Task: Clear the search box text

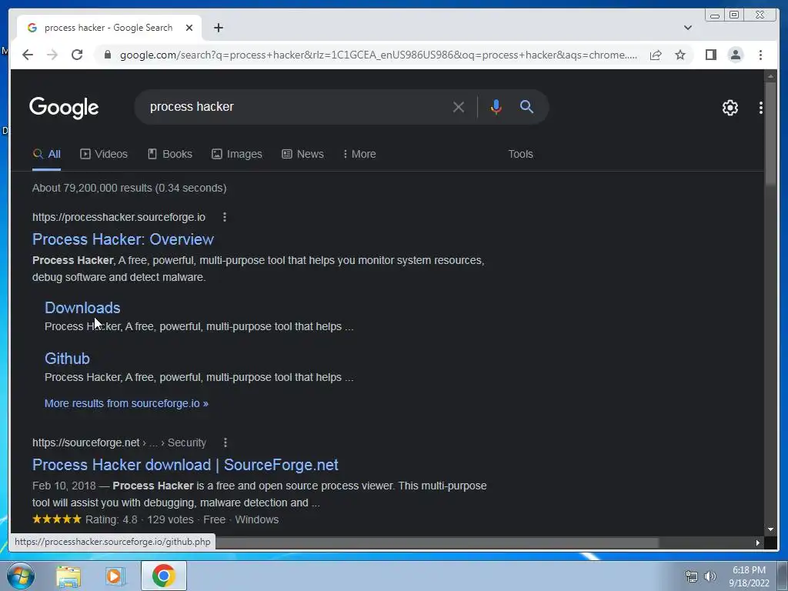Action: [459, 107]
